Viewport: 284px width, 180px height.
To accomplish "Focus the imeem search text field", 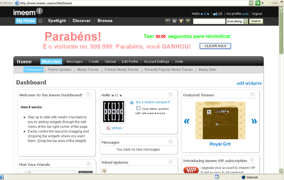I will (x=209, y=21).
